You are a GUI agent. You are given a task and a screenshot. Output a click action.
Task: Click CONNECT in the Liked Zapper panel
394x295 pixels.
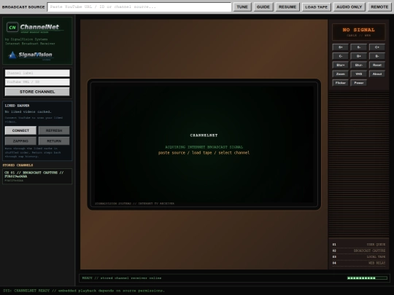[20, 130]
